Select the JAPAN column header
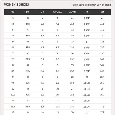 72,12
